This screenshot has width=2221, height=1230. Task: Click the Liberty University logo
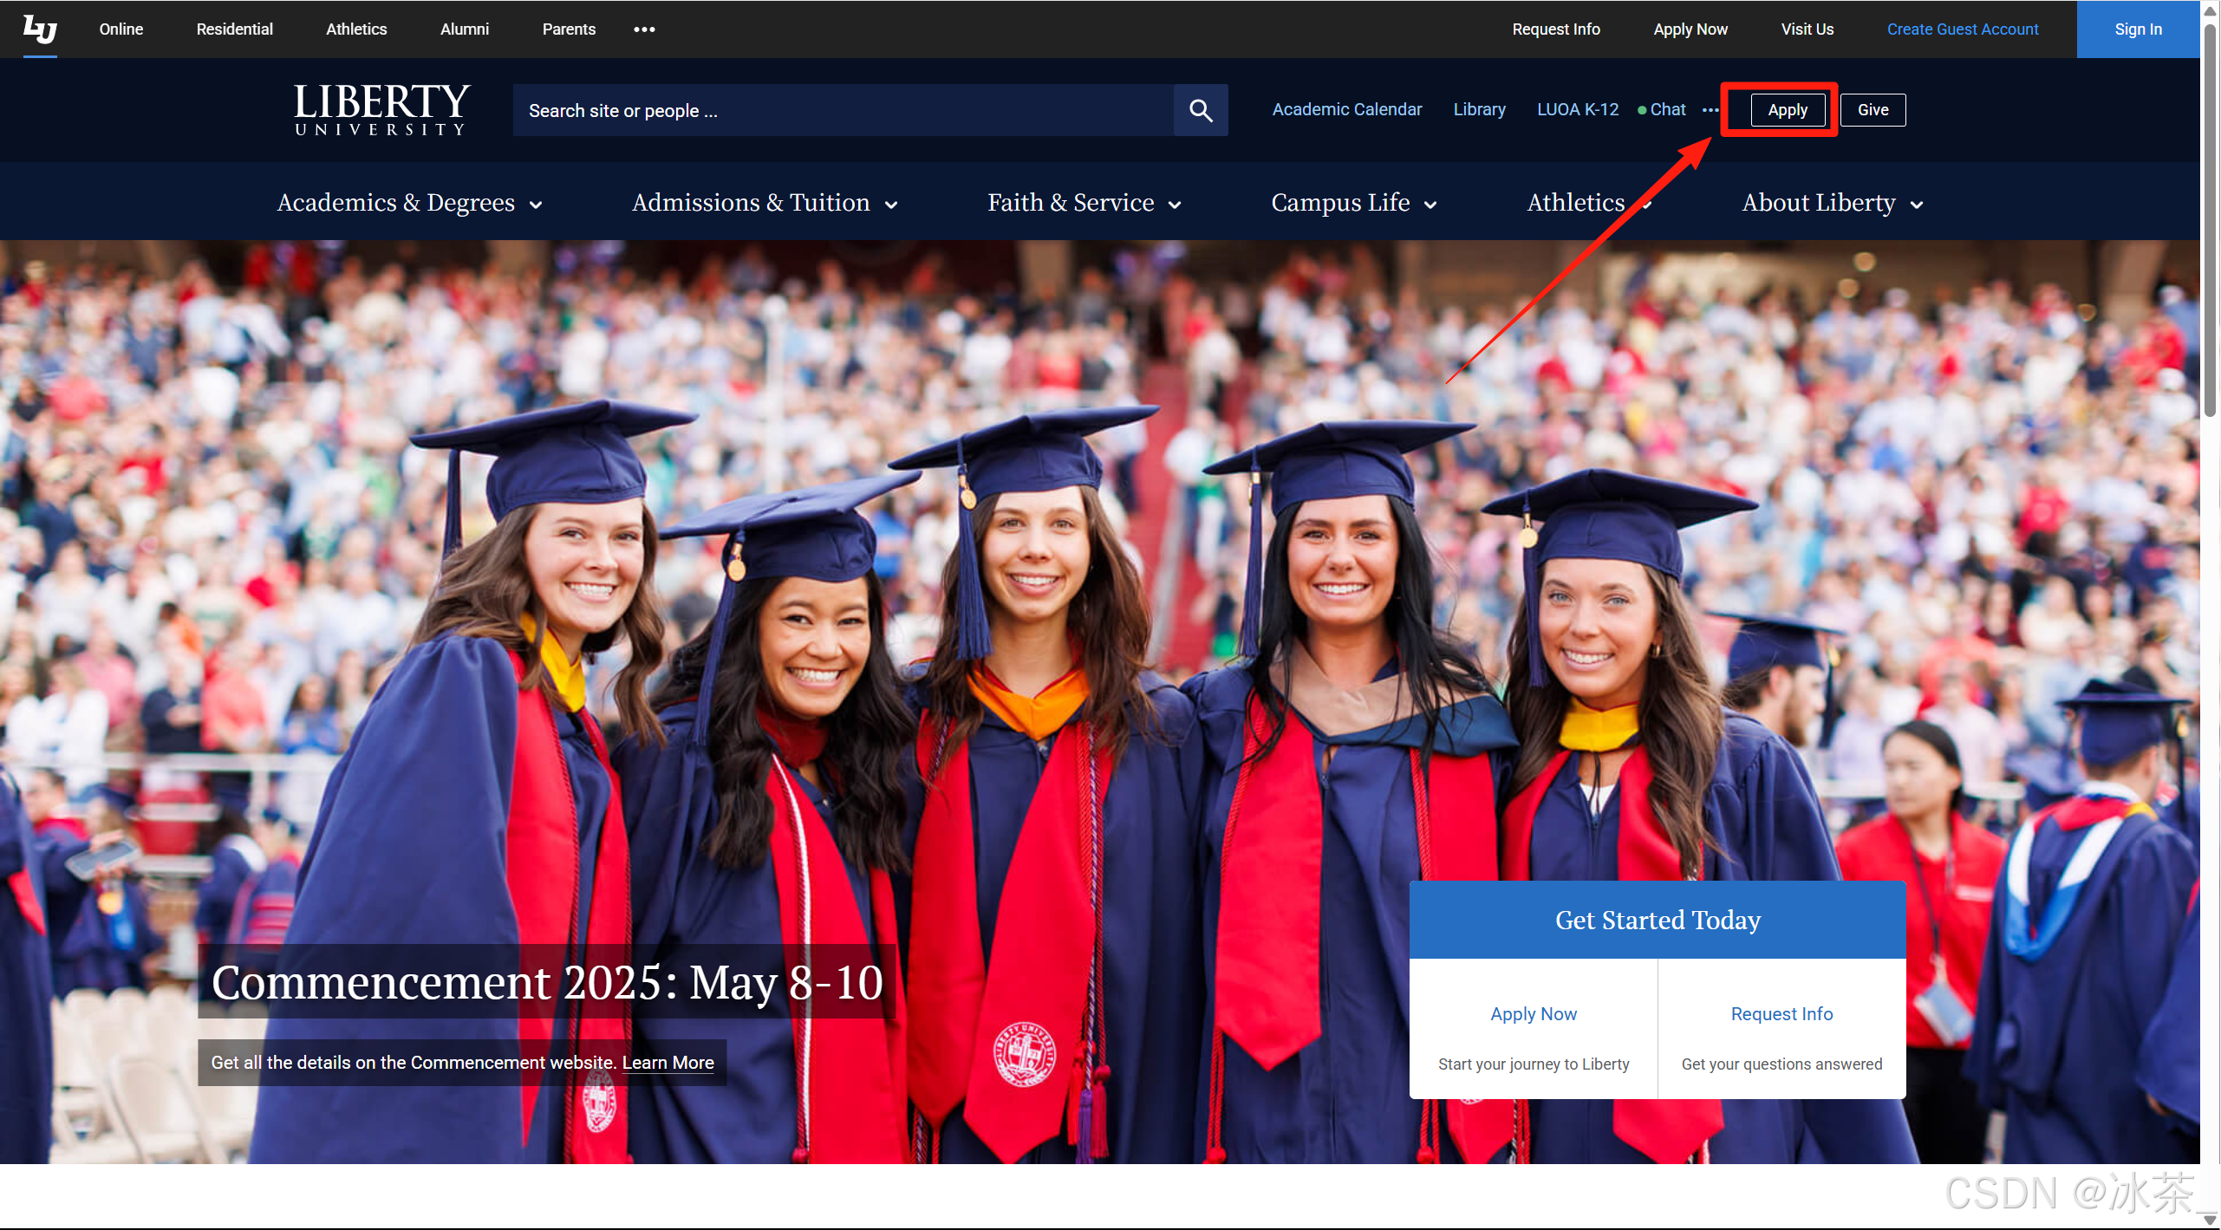point(381,109)
